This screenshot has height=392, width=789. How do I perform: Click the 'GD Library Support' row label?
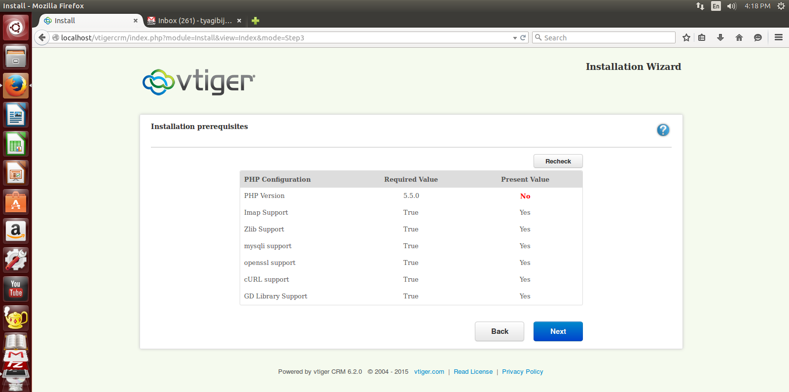(276, 296)
